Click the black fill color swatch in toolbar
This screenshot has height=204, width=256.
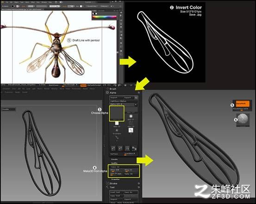click(13, 6)
